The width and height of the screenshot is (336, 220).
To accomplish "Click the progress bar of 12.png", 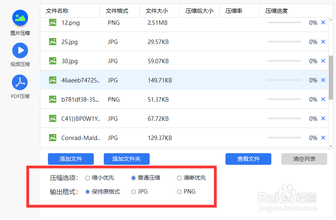I will pos(285,22).
